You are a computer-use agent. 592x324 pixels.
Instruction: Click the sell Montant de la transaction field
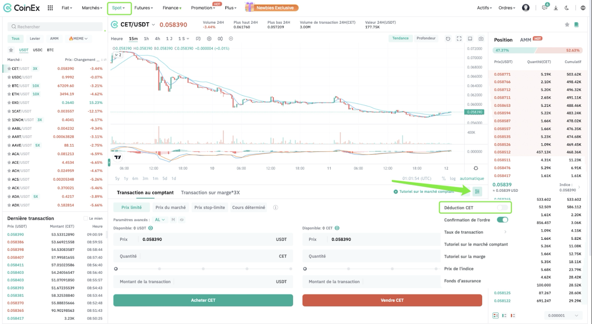coord(371,282)
